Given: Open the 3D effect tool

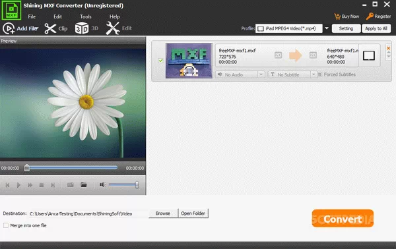Looking at the screenshot, I should pyautogui.click(x=86, y=28).
